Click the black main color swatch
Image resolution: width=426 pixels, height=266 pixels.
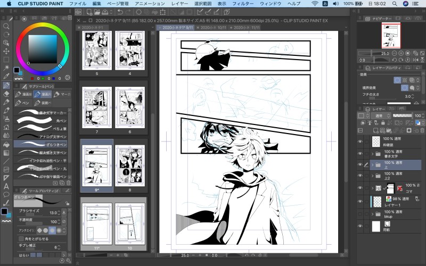pyautogui.click(x=4, y=211)
